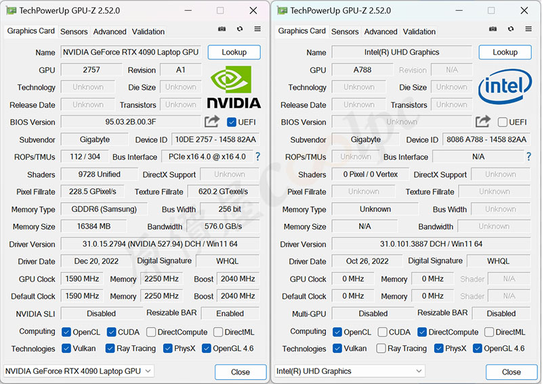
Task: Open the GPU selector dropdown showing Intel(R) UHD Graphics
Action: click(350, 371)
